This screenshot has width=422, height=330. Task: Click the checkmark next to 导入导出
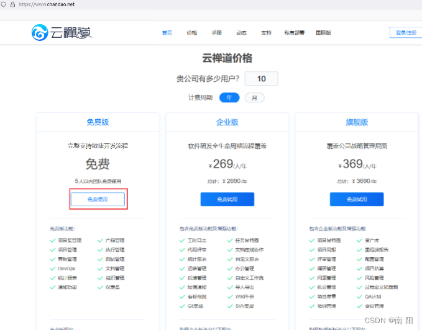(230, 287)
